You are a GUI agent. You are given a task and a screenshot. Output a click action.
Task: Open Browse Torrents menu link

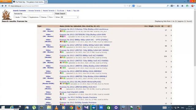pyautogui.click(x=34, y=11)
